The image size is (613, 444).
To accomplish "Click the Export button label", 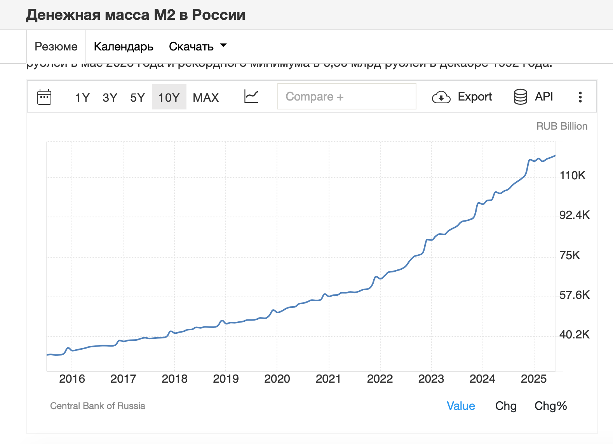I will tap(475, 97).
